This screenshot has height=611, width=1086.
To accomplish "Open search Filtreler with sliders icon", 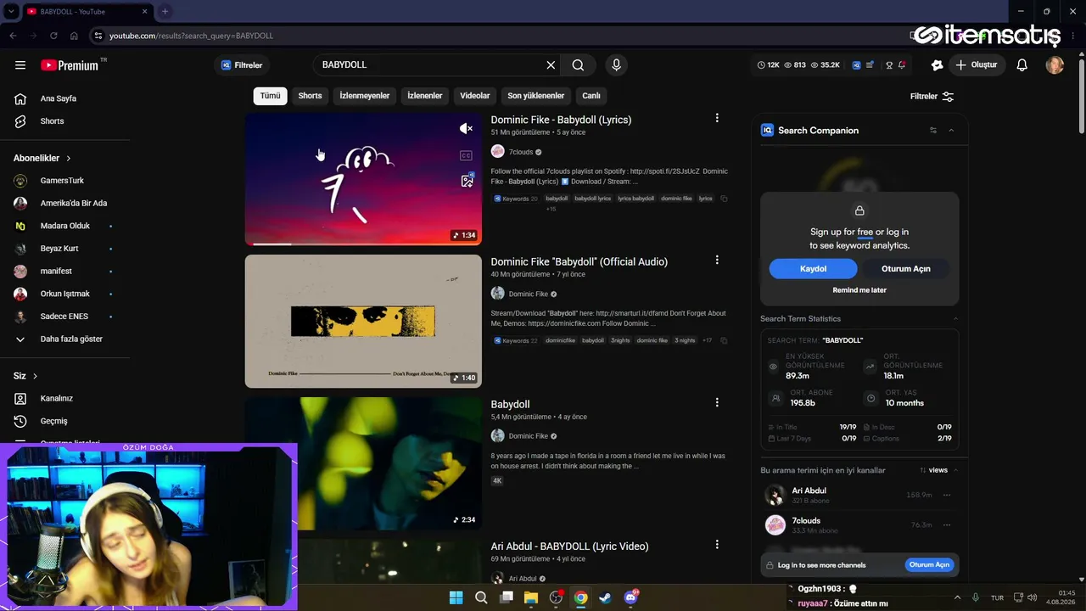I will click(x=932, y=97).
